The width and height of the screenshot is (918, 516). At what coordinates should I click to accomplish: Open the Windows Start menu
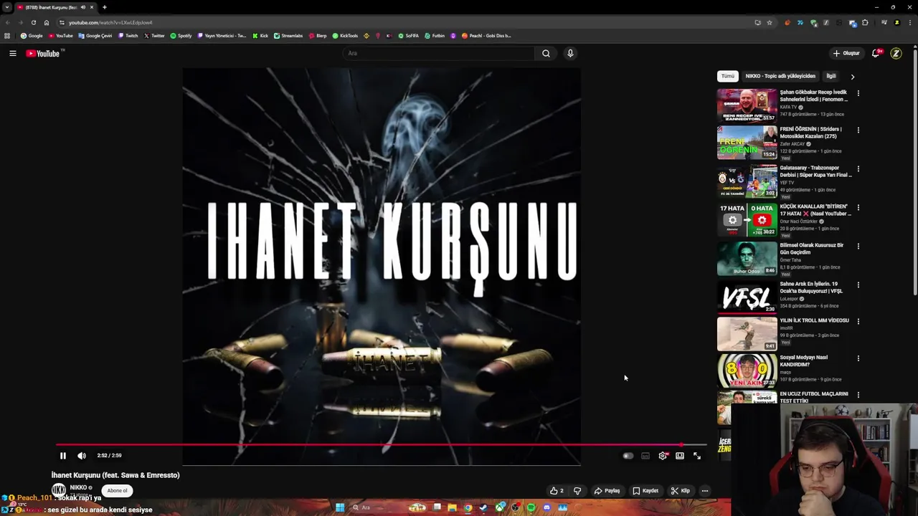(340, 507)
